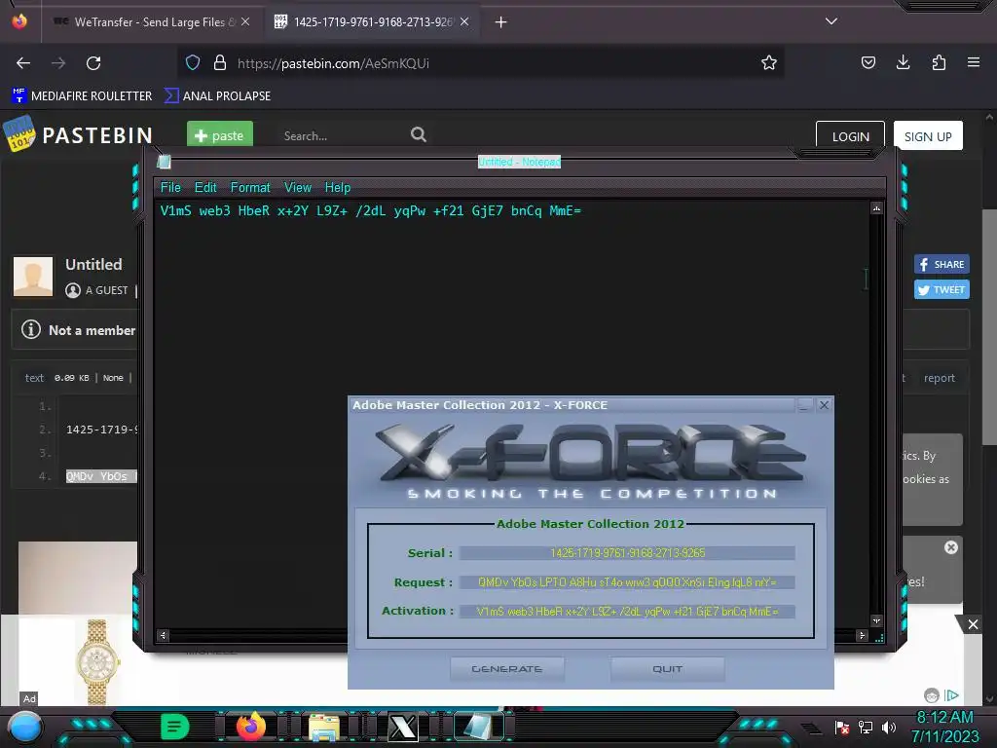The width and height of the screenshot is (997, 748).
Task: Open Notepad Edit menu
Action: click(205, 188)
